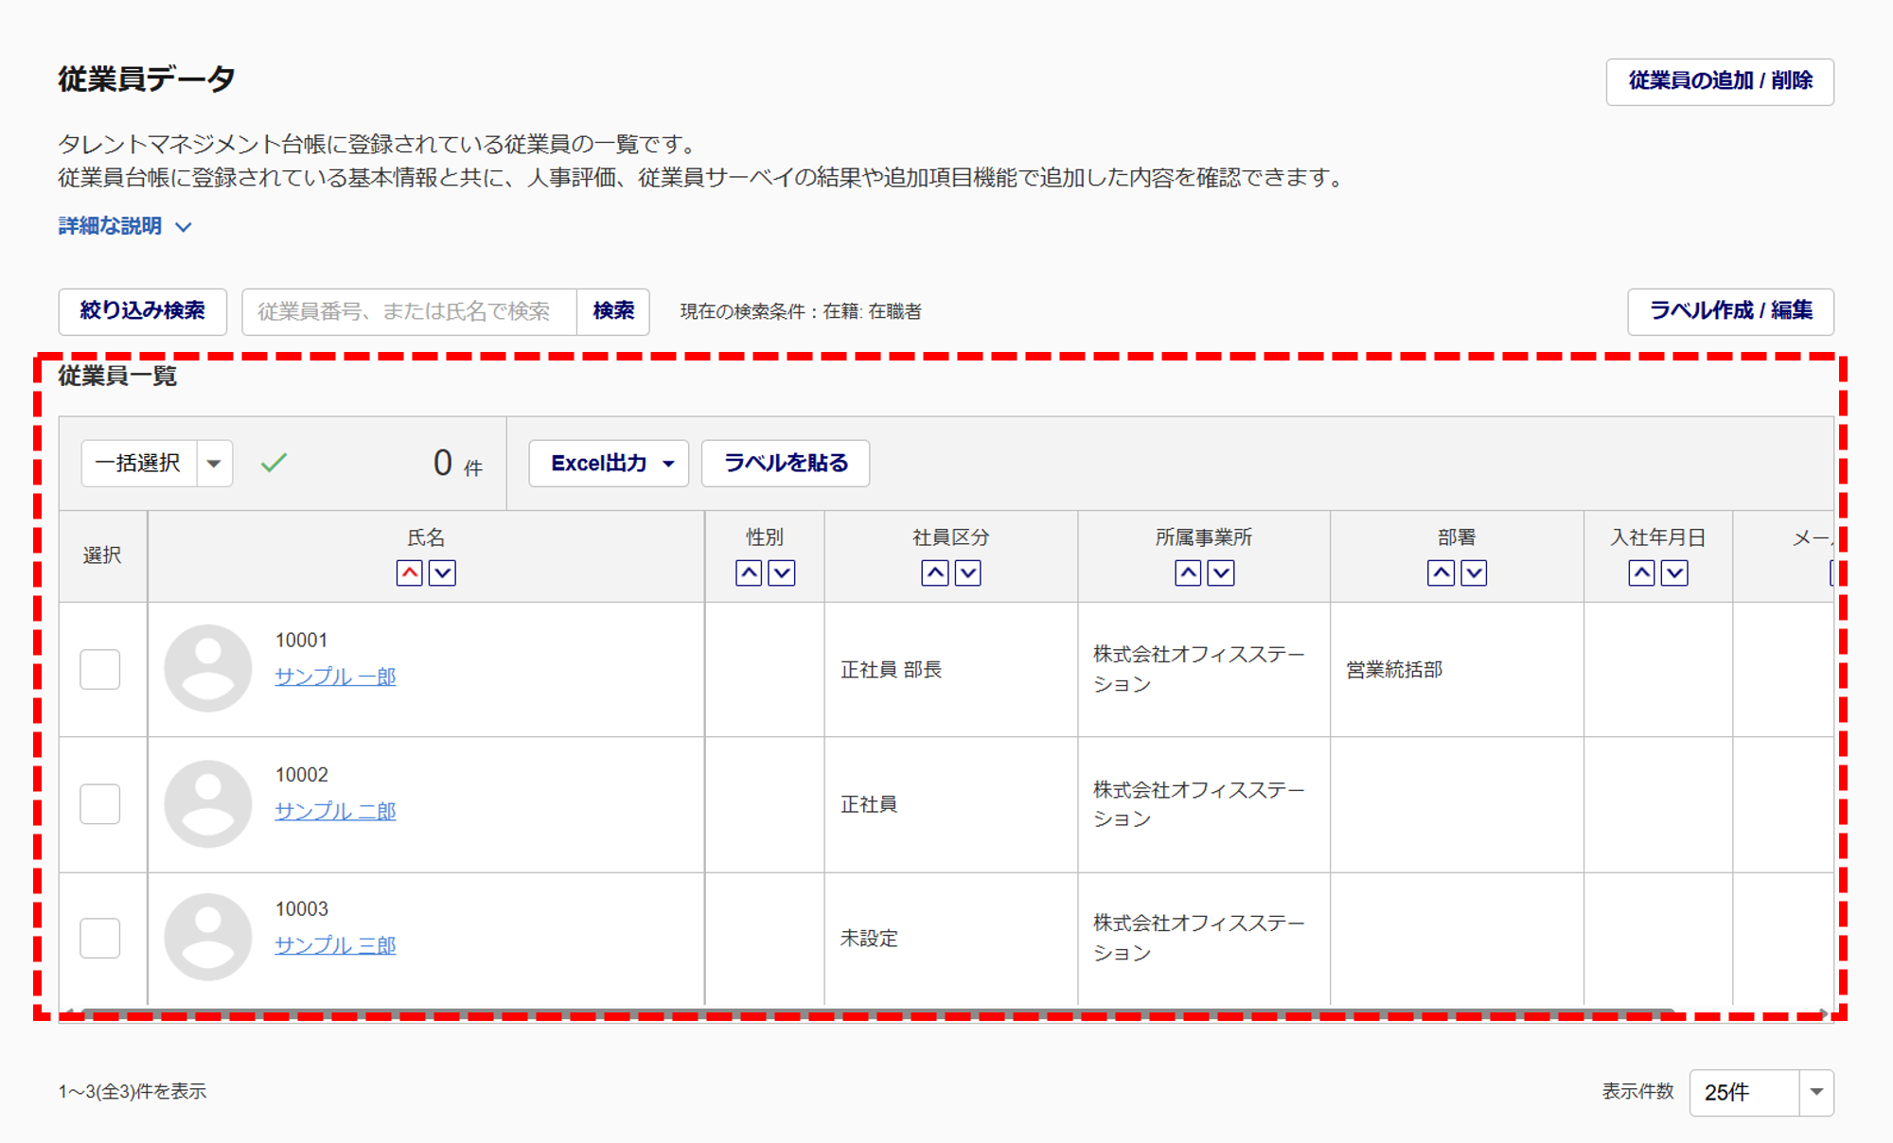Viewport: 1893px width, 1143px height.
Task: Open 表示件数 25件 dropdown
Action: pos(1760,1093)
